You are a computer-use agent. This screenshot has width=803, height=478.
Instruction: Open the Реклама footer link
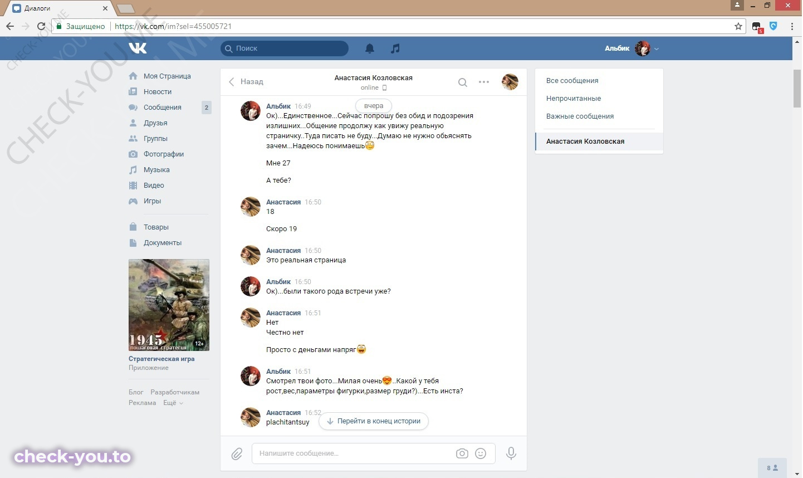click(142, 403)
